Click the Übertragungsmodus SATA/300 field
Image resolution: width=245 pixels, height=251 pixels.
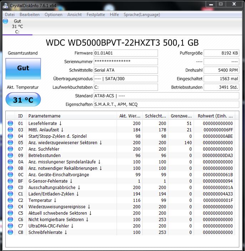point(126,79)
